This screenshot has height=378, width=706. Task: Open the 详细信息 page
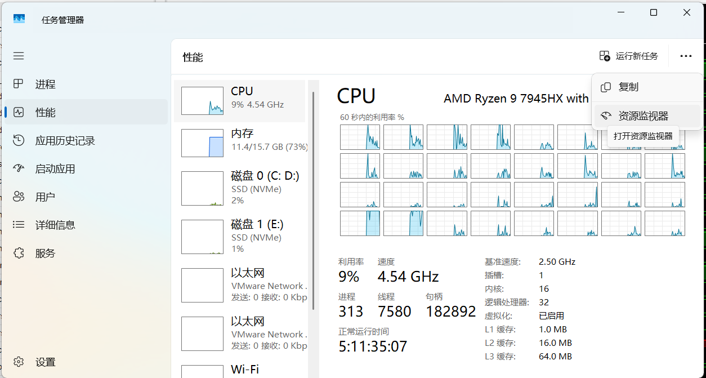pyautogui.click(x=86, y=225)
